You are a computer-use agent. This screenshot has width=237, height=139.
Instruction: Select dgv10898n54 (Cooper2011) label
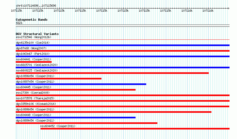pyautogui.click(x=35, y=109)
